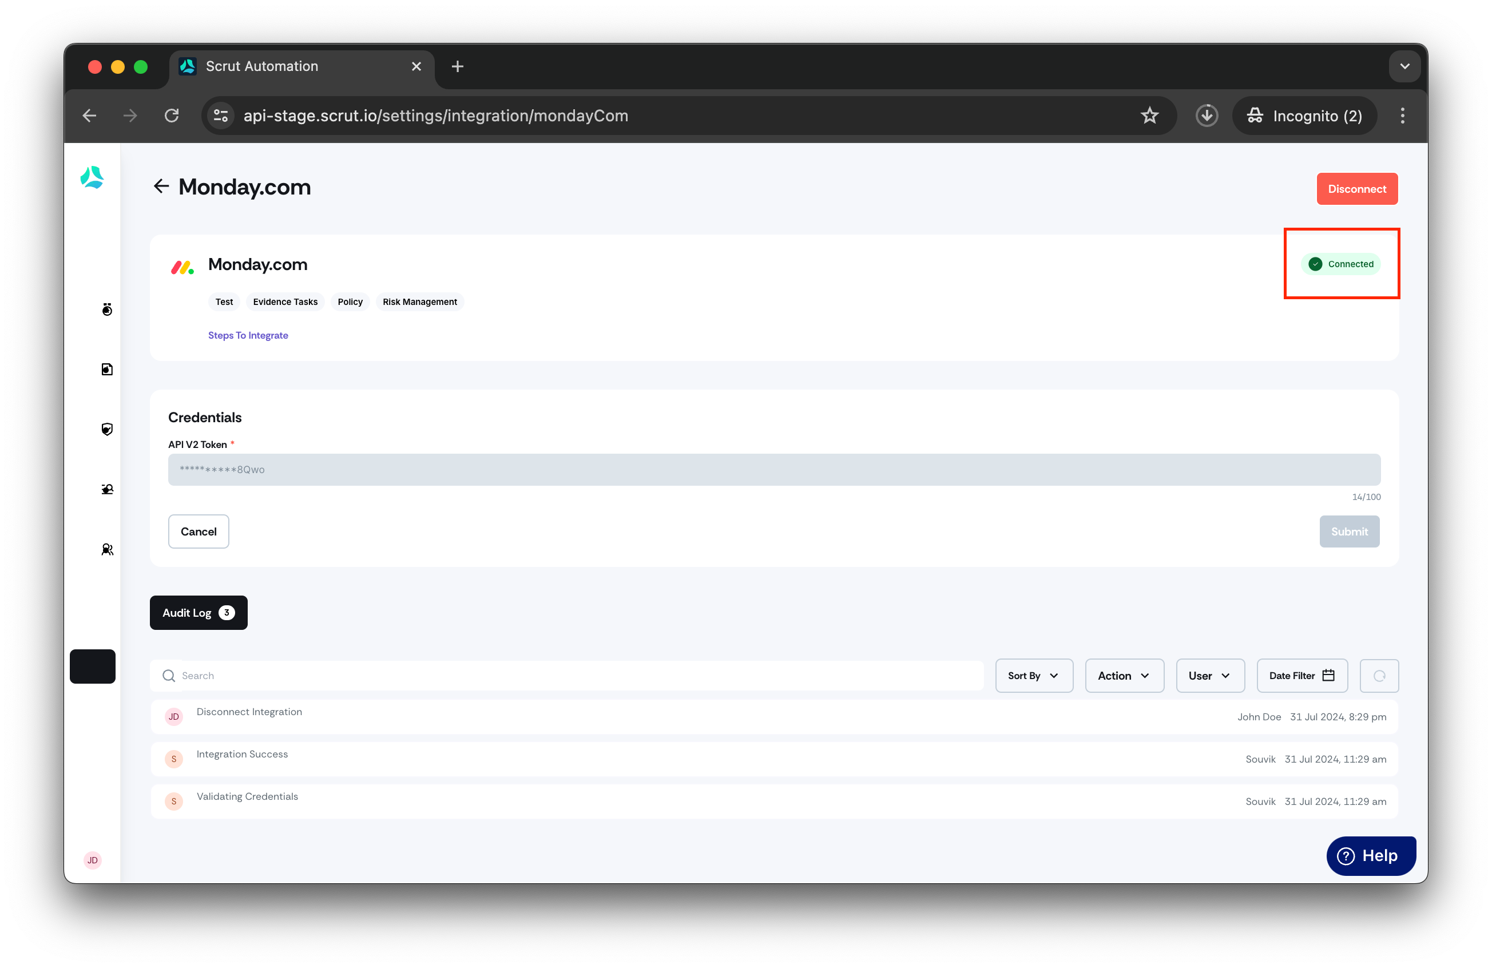Click the JD avatar on Disconnect Integration row
1492x968 pixels.
(174, 717)
